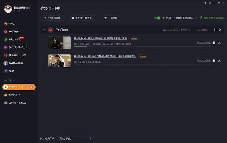Click the 0.B / 1.01 GB size text
Viewport: 227px width, 143px height.
[x=94, y=62]
